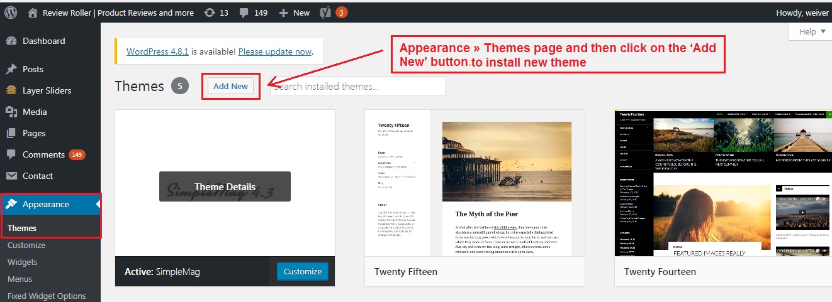
Task: Open comments bubble icon showing 149
Action: [x=244, y=13]
